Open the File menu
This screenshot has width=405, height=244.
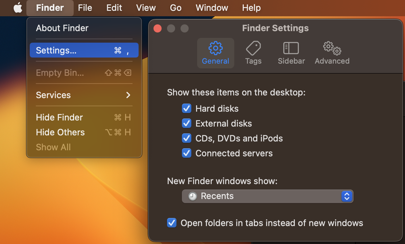click(85, 8)
